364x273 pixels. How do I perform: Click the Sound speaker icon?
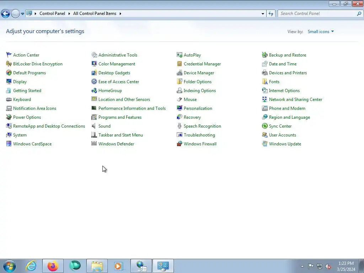click(x=93, y=126)
